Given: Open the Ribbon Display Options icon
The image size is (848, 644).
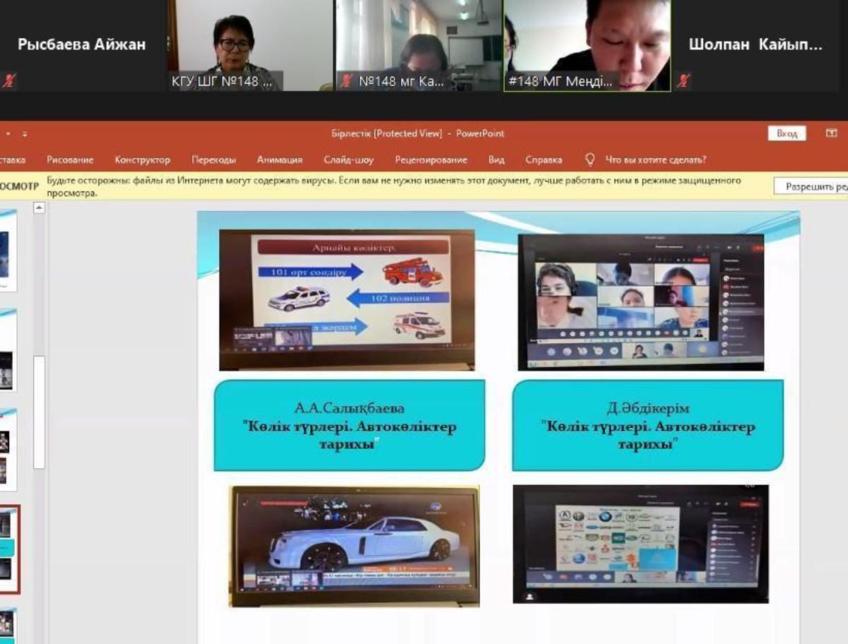Looking at the screenshot, I should tap(832, 133).
